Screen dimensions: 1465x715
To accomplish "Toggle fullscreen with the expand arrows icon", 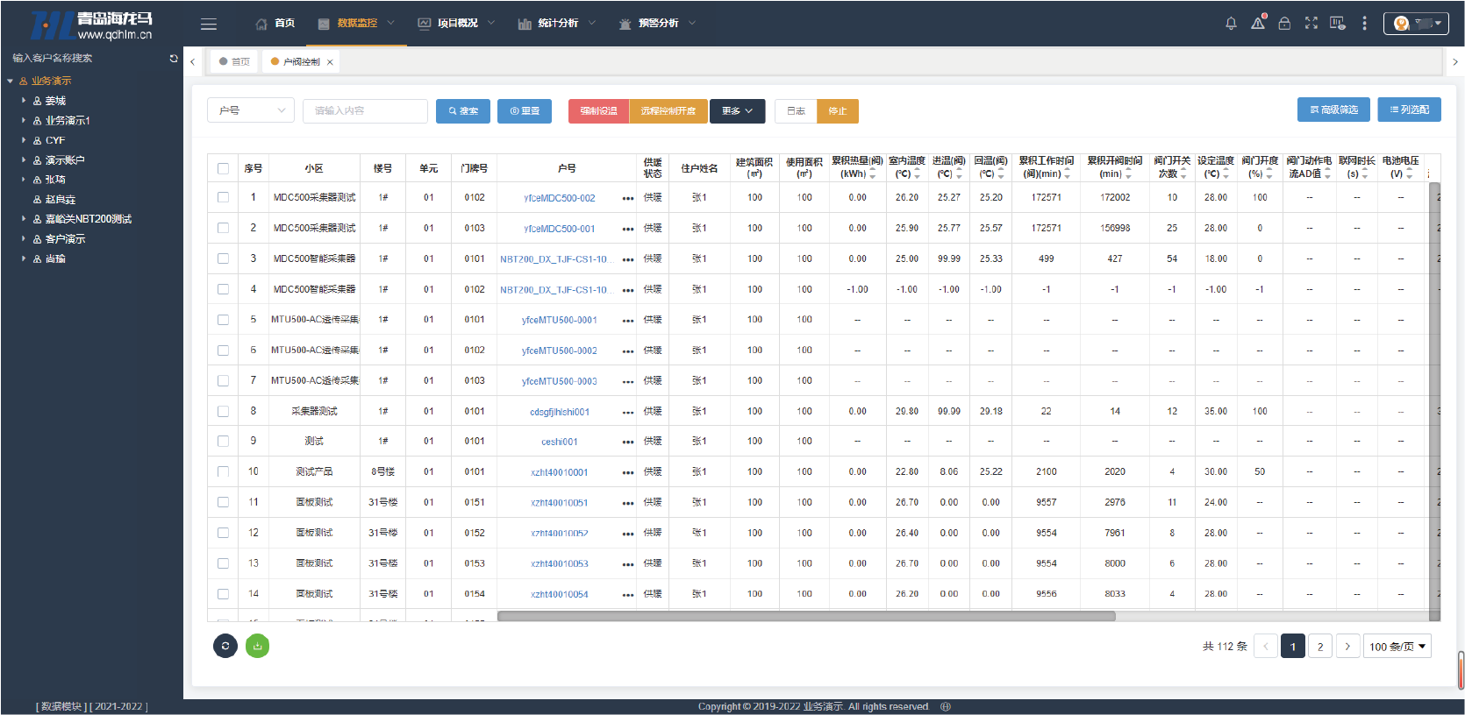I will click(x=1311, y=24).
